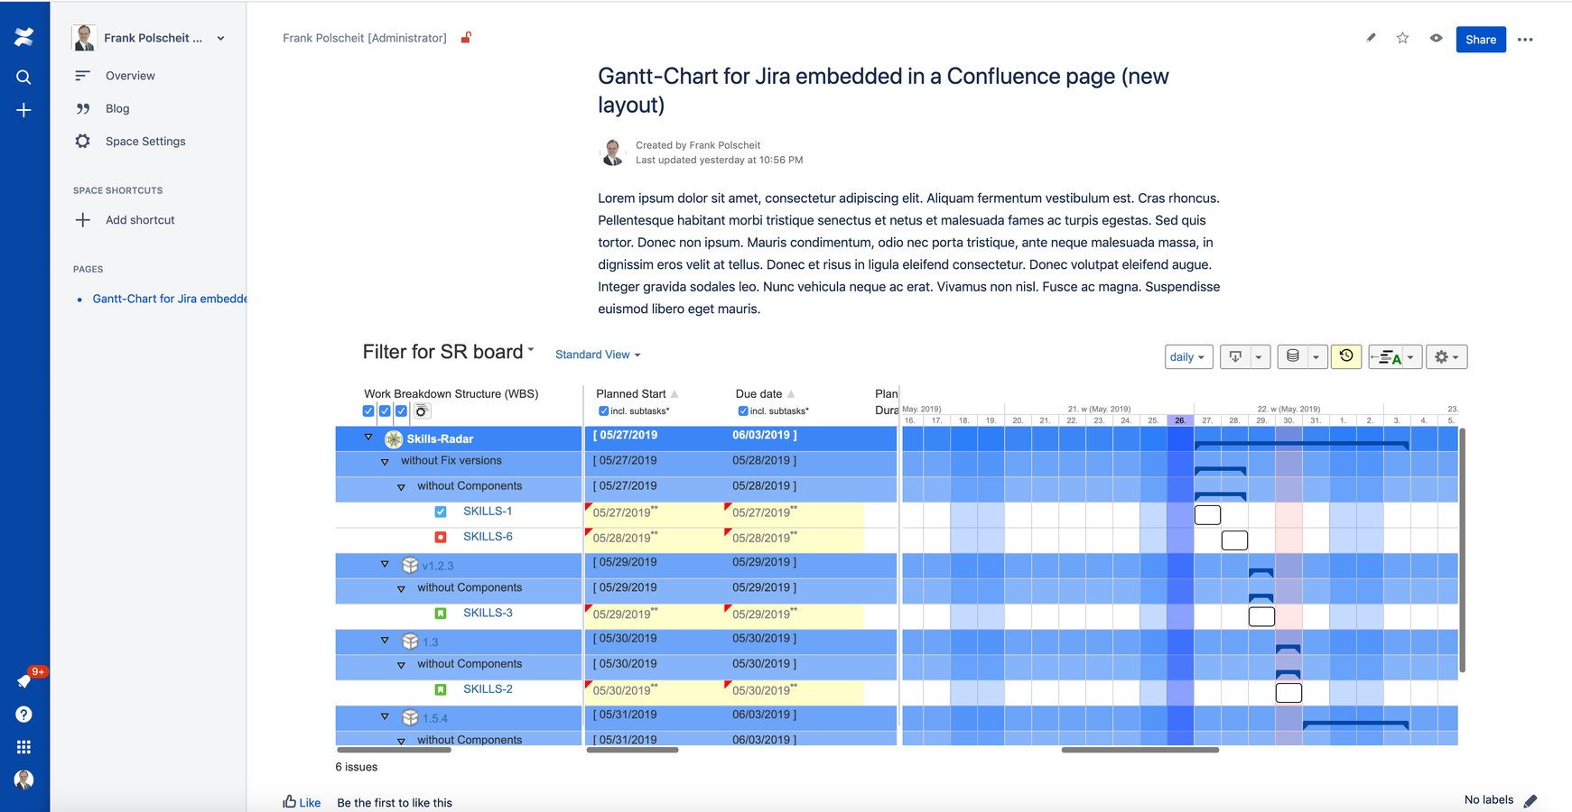Click the red bug icon beside SKILLS-6
1572x812 pixels.
pos(441,537)
